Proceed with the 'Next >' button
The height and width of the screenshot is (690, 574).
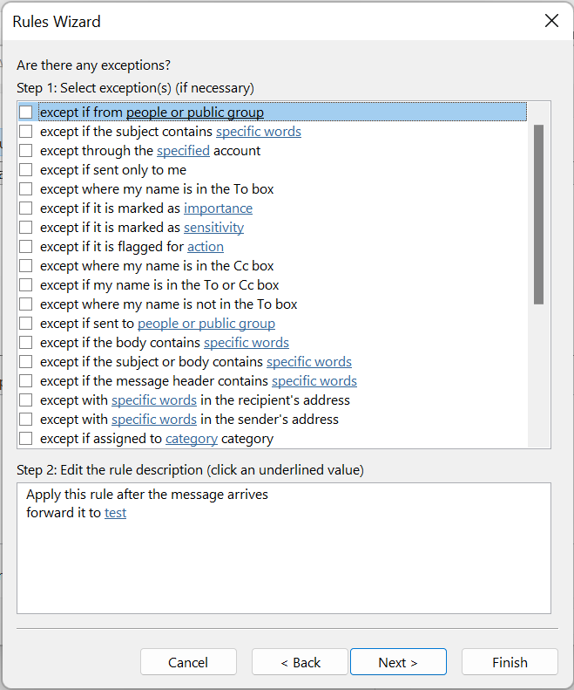[x=398, y=662]
